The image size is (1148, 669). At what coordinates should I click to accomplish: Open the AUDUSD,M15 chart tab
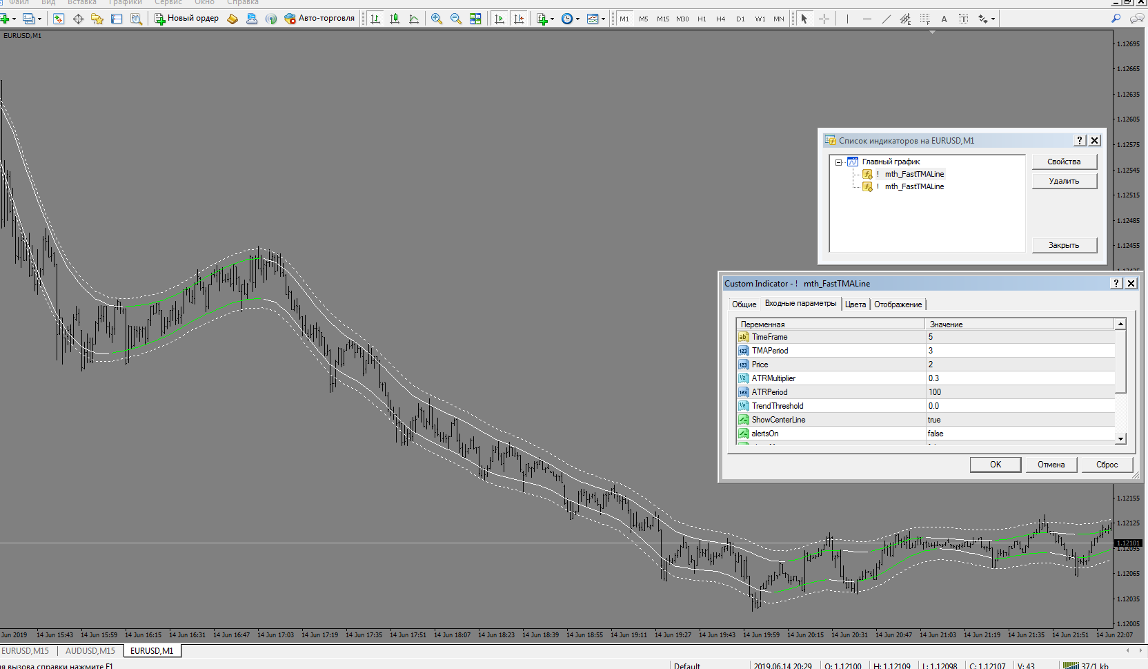coord(90,650)
